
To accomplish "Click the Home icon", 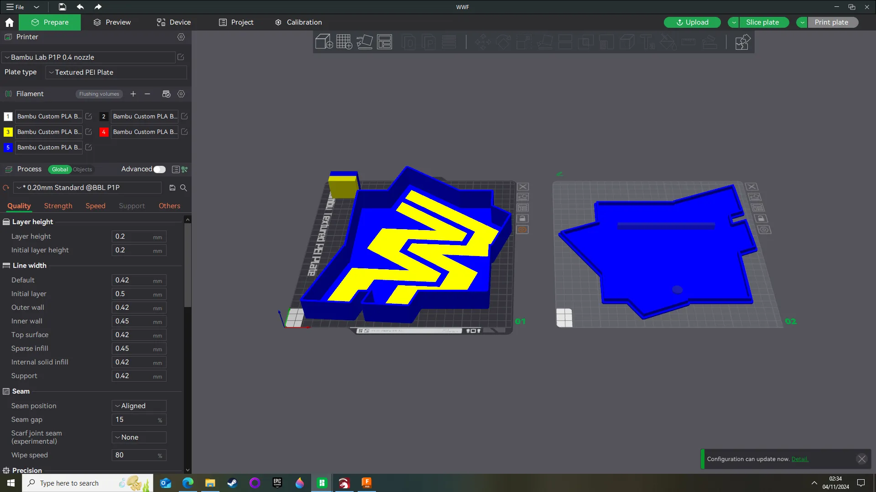I will (9, 22).
